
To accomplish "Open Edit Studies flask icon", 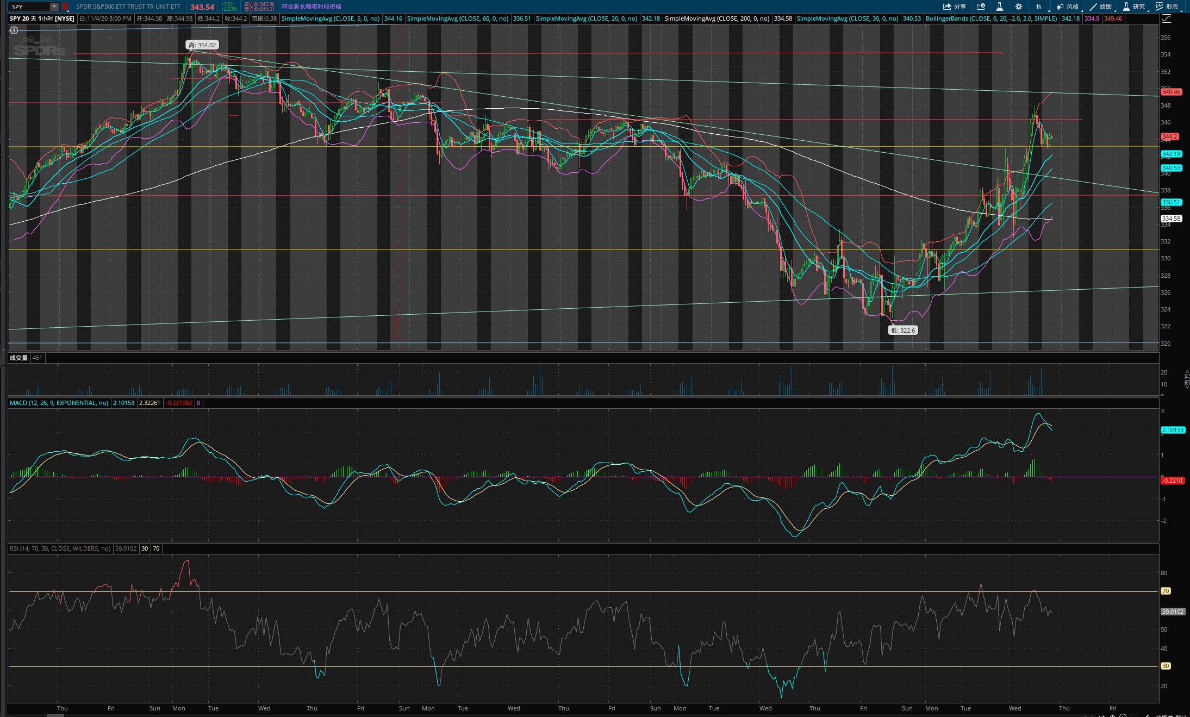I will click(x=999, y=7).
